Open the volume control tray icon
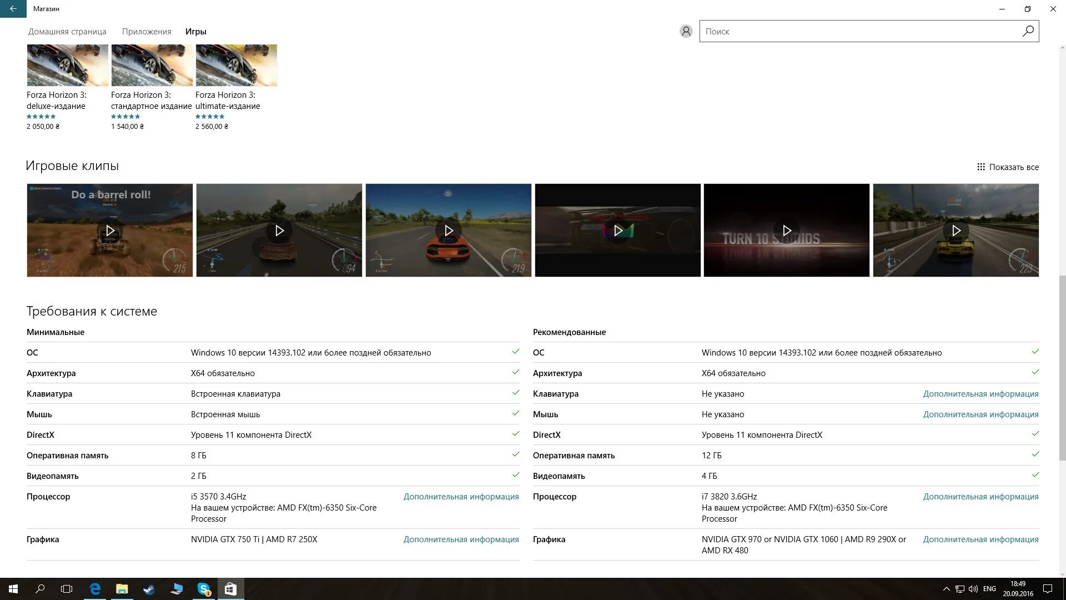The width and height of the screenshot is (1066, 600). click(973, 589)
